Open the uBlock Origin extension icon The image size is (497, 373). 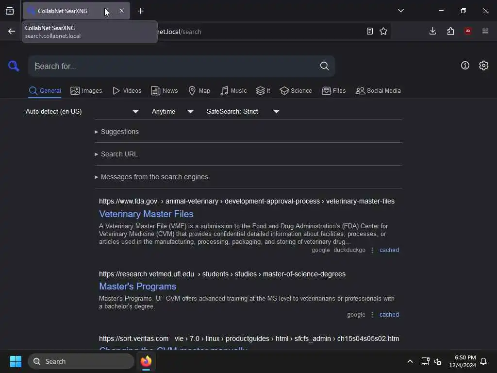[468, 31]
